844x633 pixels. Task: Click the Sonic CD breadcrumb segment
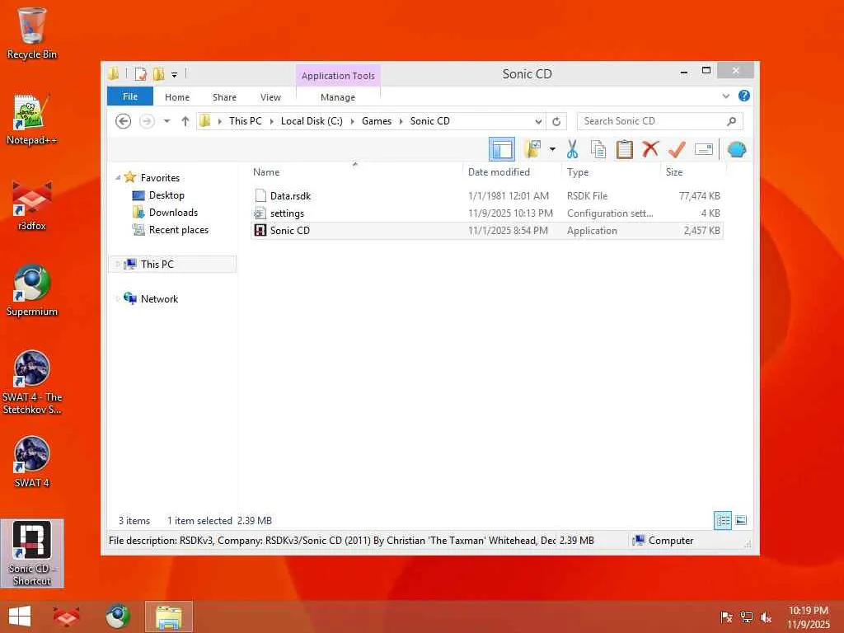[429, 121]
